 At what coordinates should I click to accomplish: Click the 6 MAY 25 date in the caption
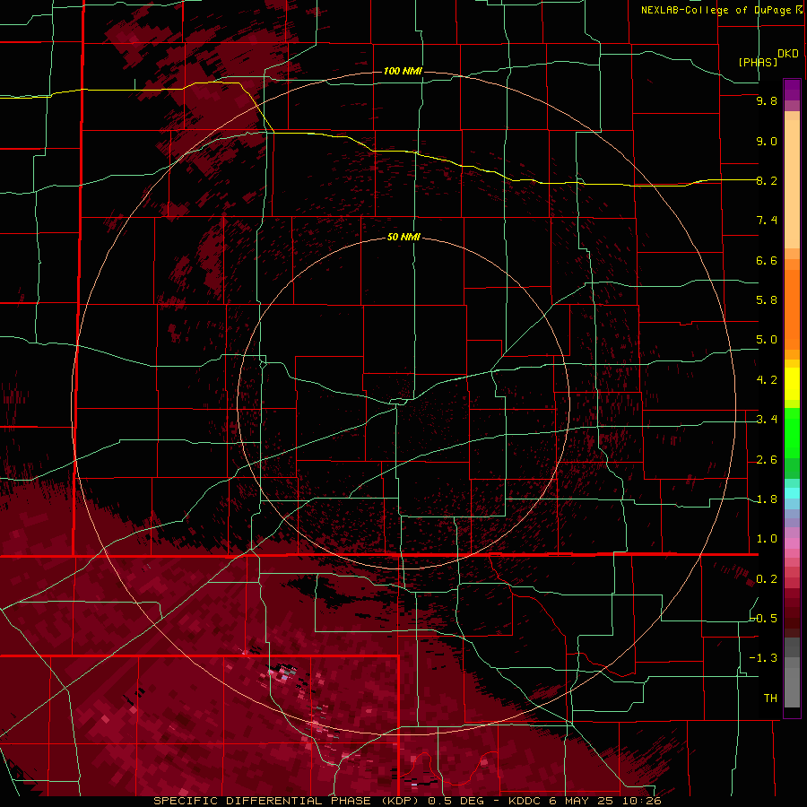[x=582, y=801]
